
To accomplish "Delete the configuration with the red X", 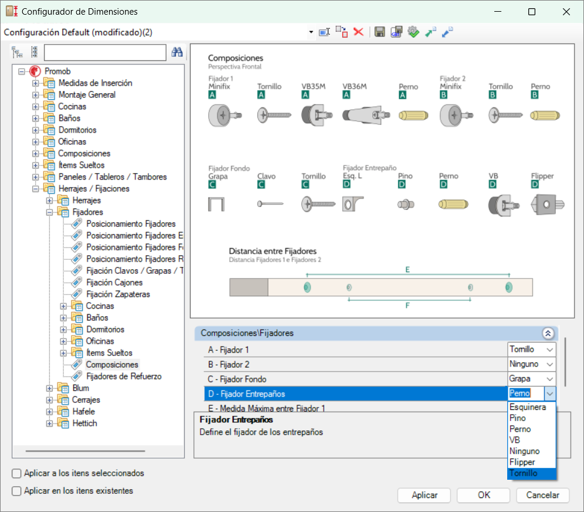I will 358,32.
